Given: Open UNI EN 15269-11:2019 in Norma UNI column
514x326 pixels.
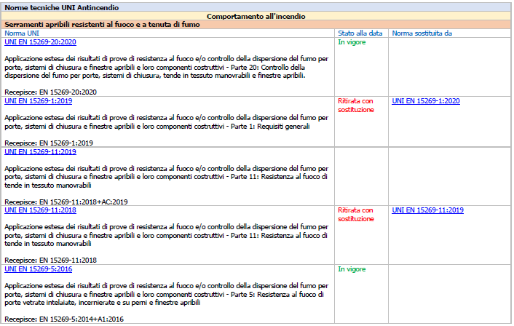Looking at the screenshot, I should click(40, 151).
